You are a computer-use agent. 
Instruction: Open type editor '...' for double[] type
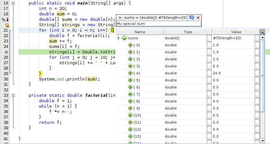209,38
